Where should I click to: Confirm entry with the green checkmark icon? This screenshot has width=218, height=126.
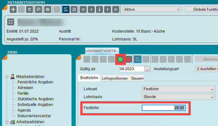(x=120, y=59)
